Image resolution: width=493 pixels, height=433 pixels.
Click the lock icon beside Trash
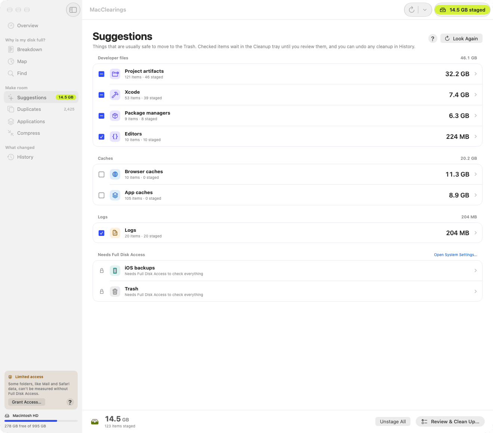102,292
